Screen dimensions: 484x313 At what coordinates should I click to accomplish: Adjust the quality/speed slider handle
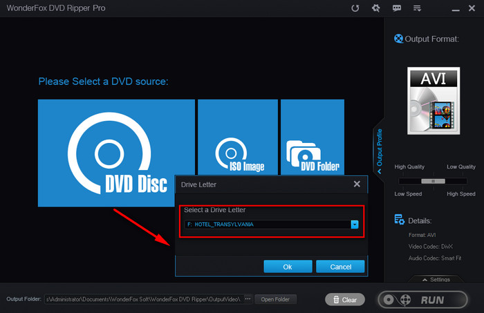(x=433, y=181)
